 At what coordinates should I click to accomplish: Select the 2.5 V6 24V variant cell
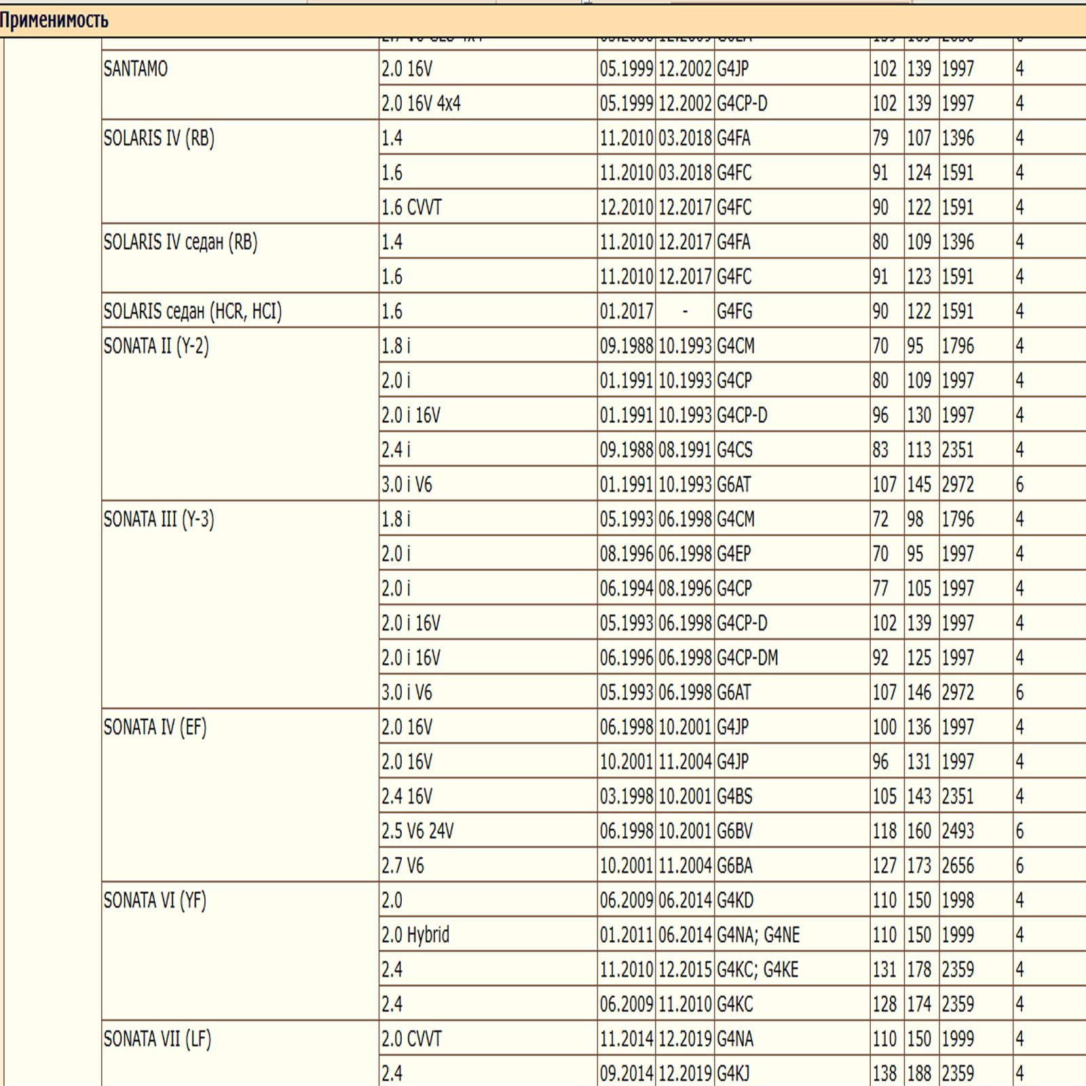[x=417, y=831]
